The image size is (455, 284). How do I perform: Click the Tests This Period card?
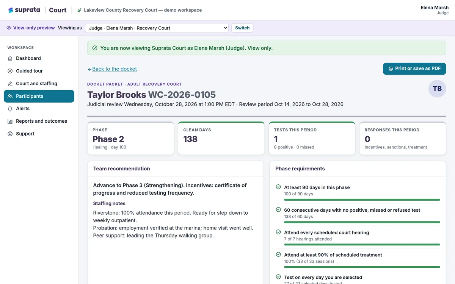(x=312, y=138)
